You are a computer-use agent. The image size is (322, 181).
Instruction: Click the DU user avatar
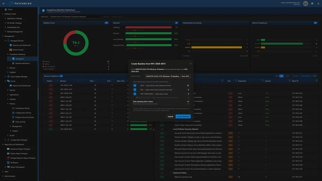coord(305,3)
